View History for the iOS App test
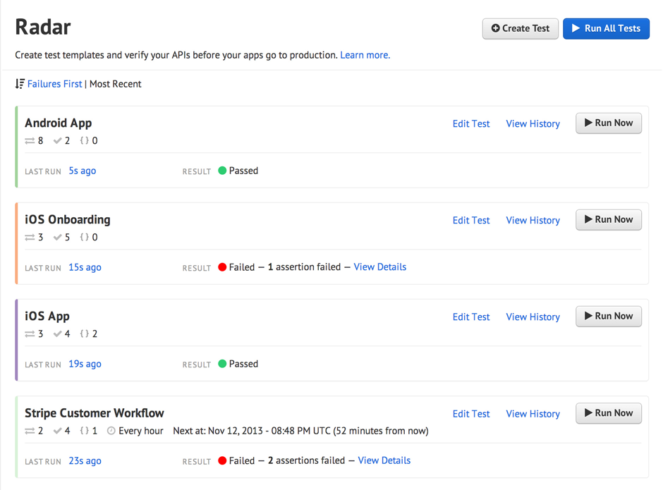 tap(533, 317)
